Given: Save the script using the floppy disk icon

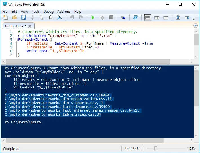Looking at the screenshot, I should point(24,18).
